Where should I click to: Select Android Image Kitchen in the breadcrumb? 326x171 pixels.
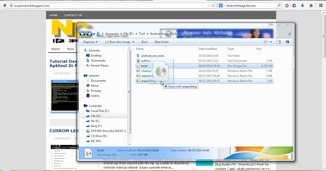tap(165, 34)
